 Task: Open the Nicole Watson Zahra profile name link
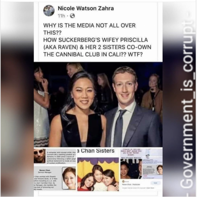click(86, 9)
